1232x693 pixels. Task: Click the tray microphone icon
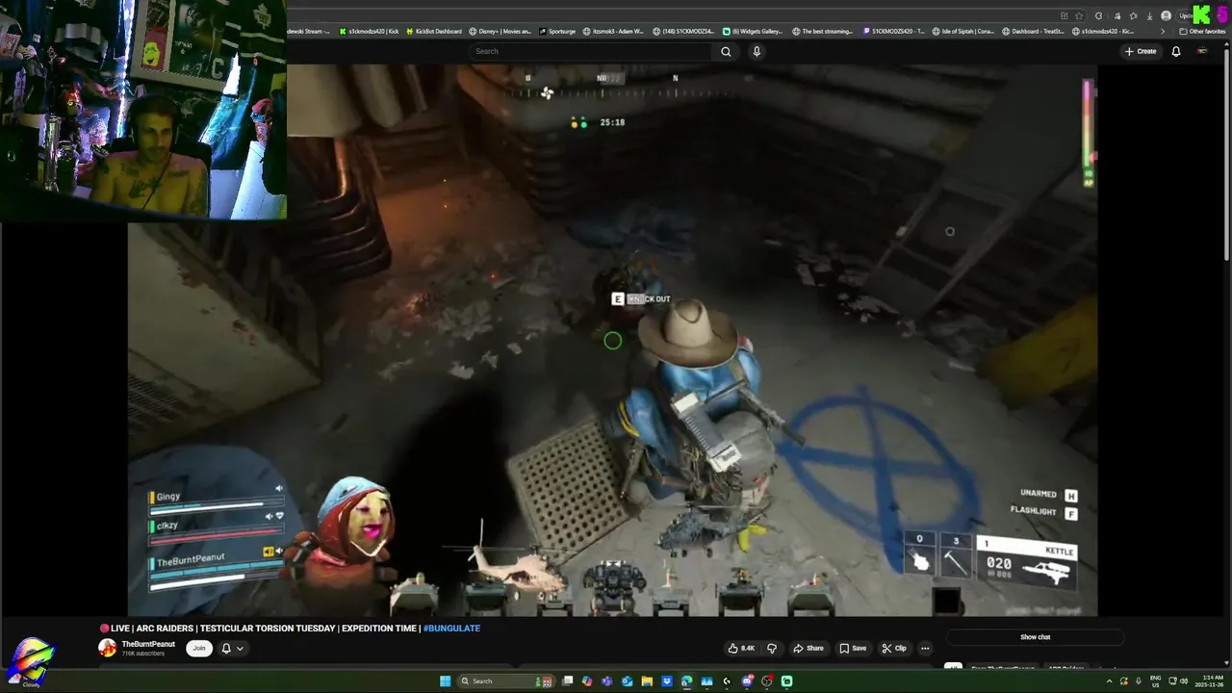[1138, 681]
